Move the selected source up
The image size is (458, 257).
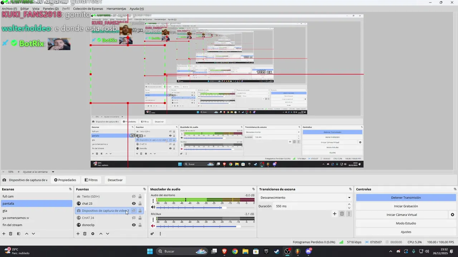101,234
